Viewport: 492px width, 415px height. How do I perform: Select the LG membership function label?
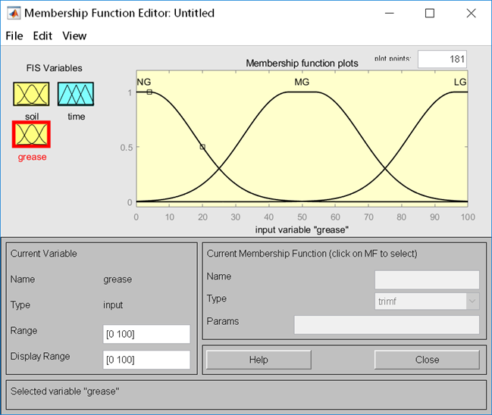pos(460,82)
